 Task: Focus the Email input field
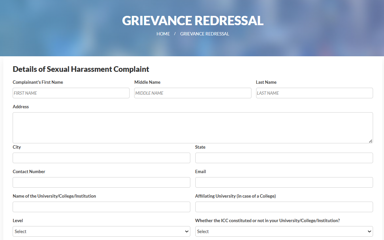pyautogui.click(x=284, y=182)
